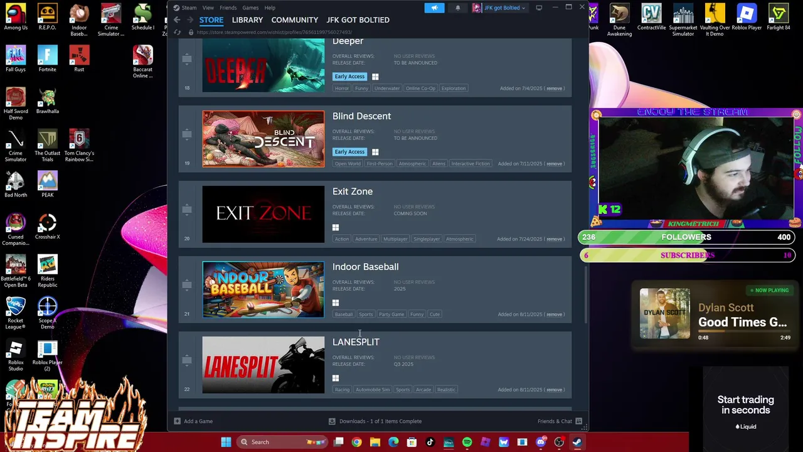The image size is (803, 452).
Task: Open the Blind Descent game thumbnail
Action: 263,139
